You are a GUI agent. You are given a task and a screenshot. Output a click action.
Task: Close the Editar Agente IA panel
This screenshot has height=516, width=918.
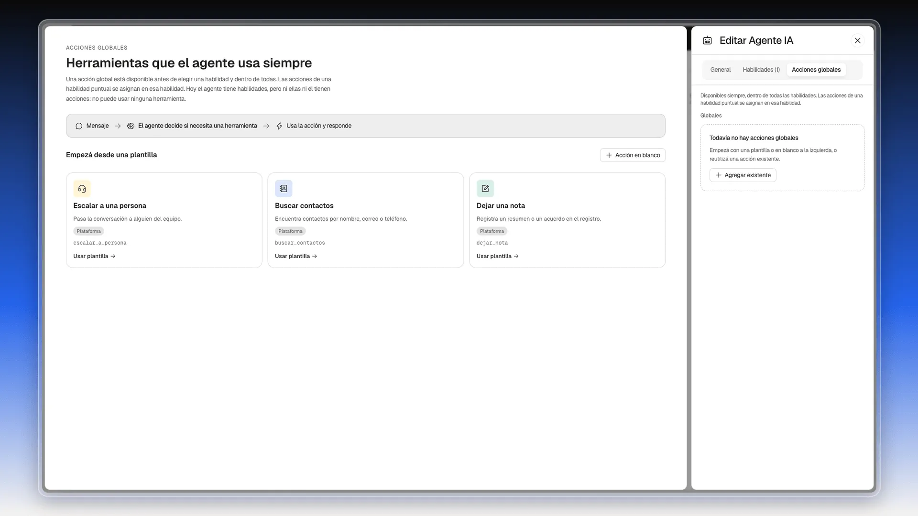coord(858,41)
